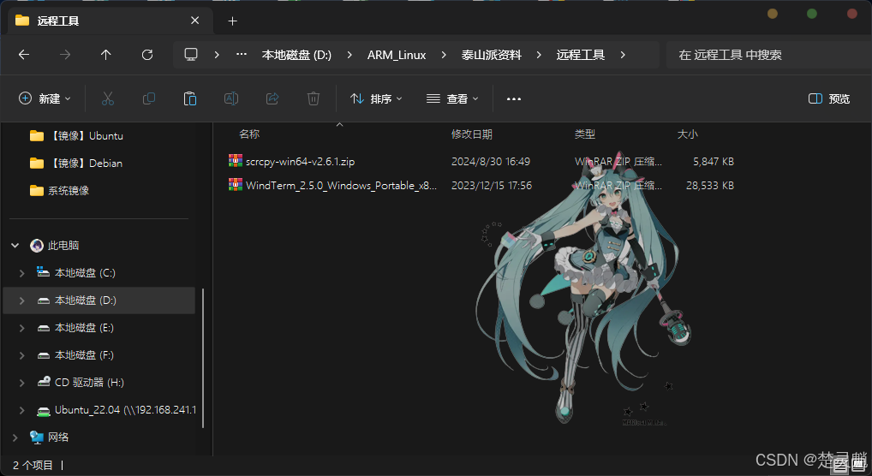Open chevron after ARM_Linux in address bar

tap(443, 55)
